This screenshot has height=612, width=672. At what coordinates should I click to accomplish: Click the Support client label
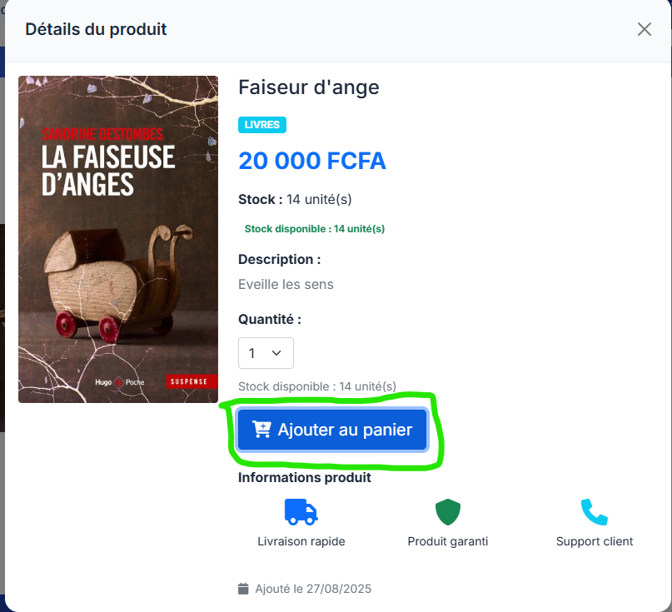click(x=595, y=541)
